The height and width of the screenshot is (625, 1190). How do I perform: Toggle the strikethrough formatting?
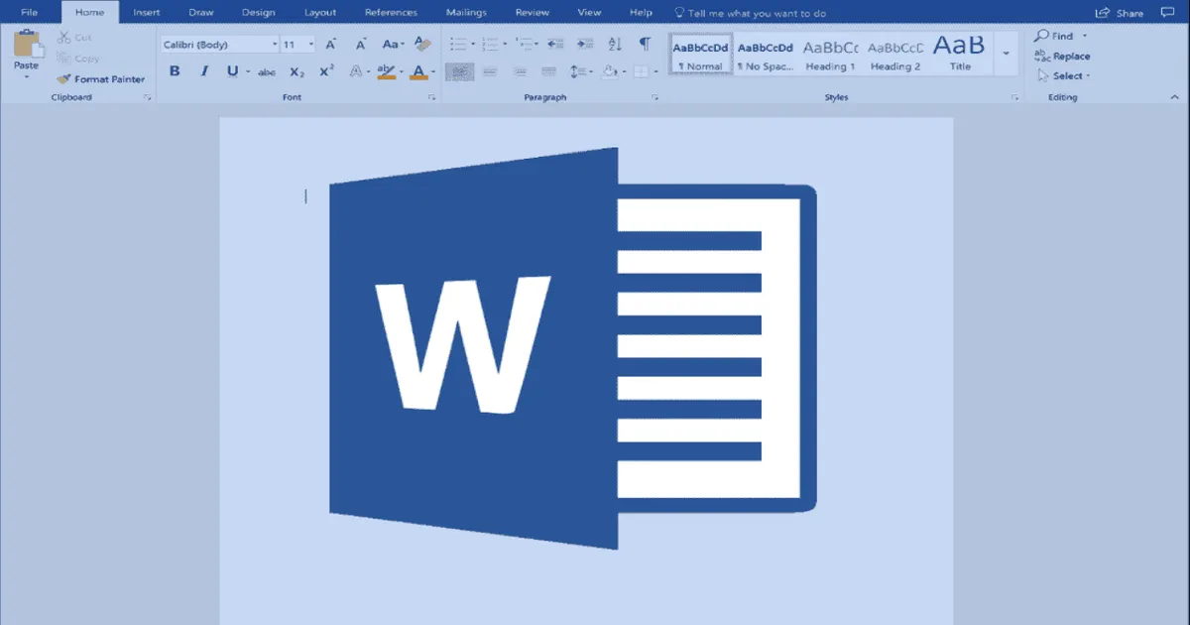pyautogui.click(x=267, y=70)
